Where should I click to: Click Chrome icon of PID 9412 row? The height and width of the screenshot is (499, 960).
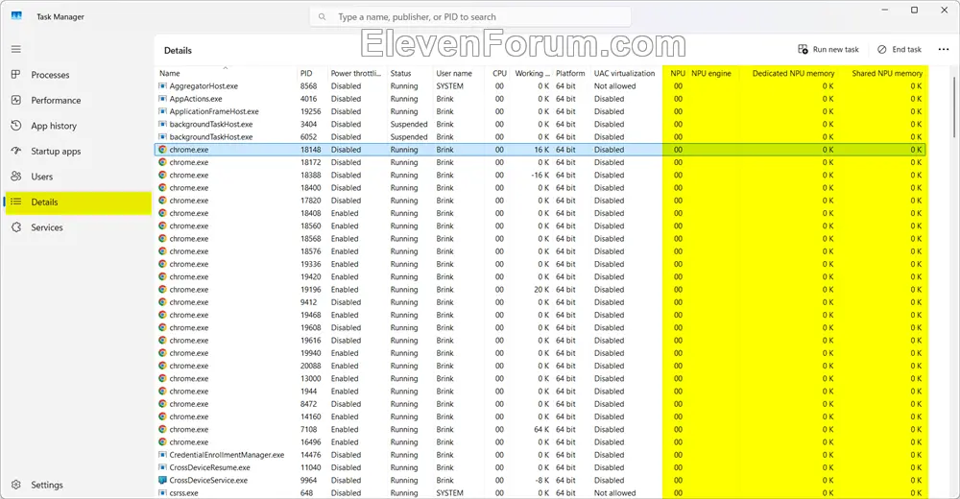coord(162,302)
